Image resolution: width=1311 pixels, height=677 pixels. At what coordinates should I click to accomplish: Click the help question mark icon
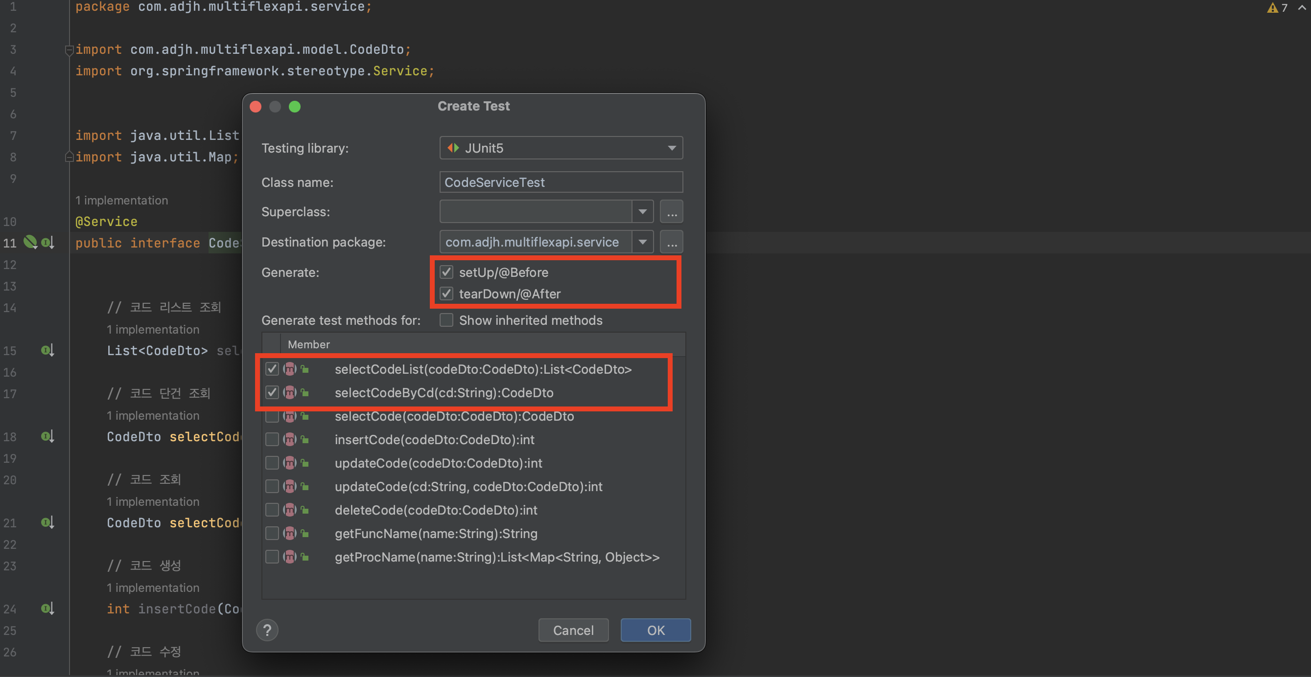coord(267,630)
